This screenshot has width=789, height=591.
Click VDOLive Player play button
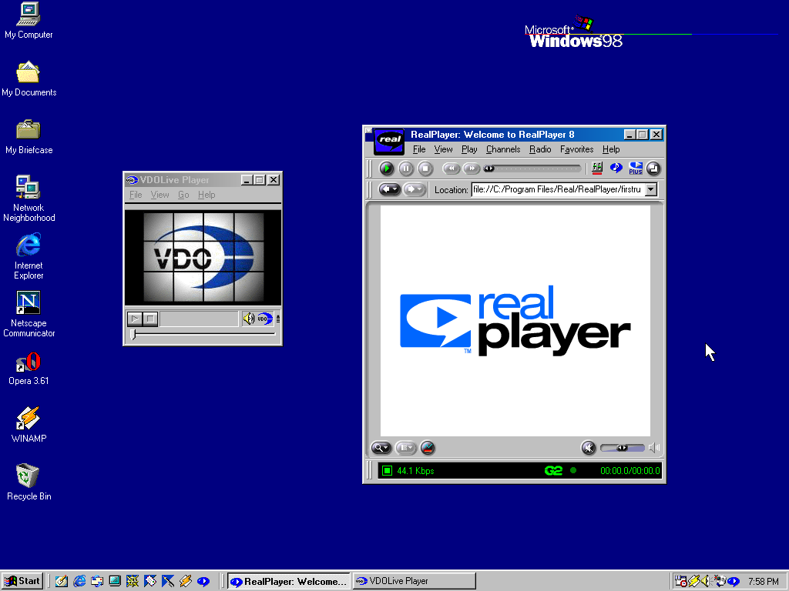[x=134, y=319]
